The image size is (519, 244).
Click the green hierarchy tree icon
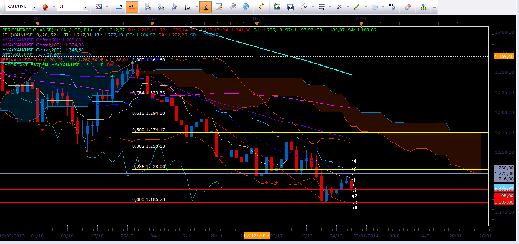[423, 7]
